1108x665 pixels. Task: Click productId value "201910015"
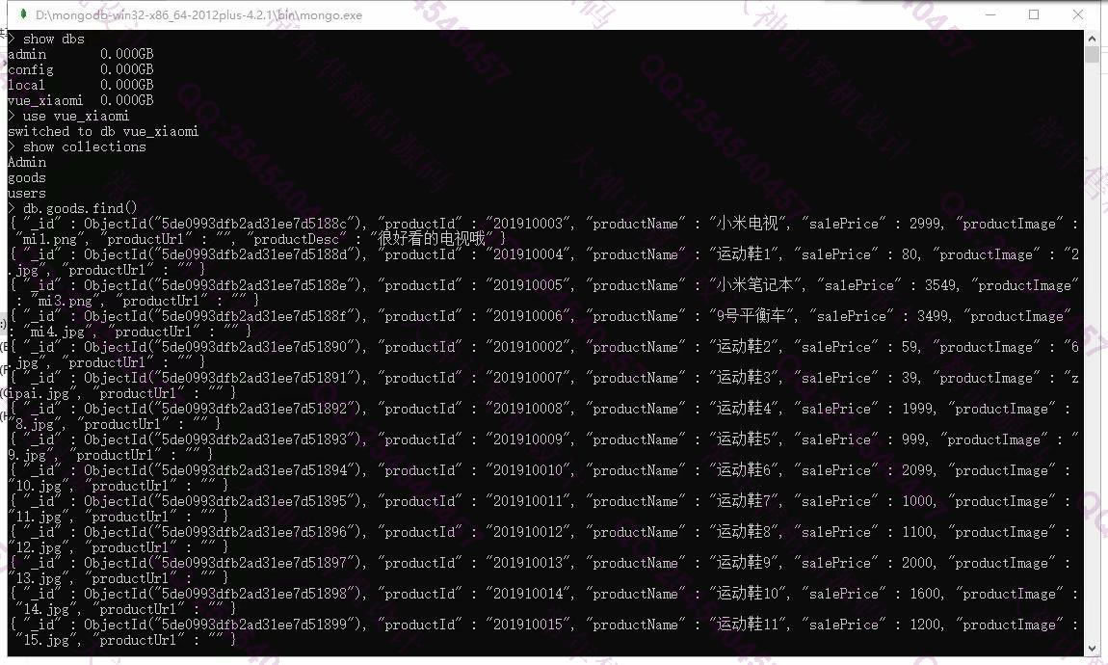tap(528, 625)
